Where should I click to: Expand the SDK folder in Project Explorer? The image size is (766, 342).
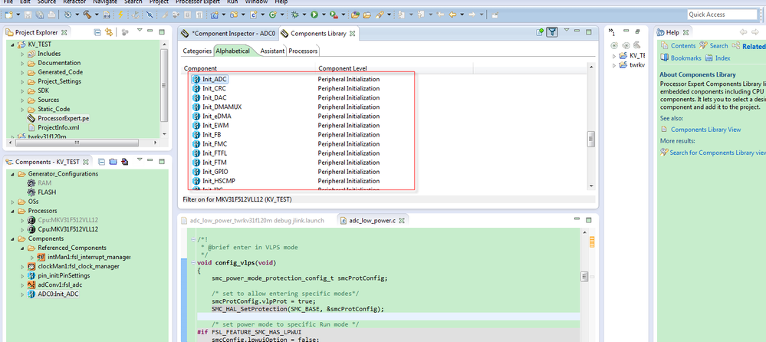tap(22, 91)
